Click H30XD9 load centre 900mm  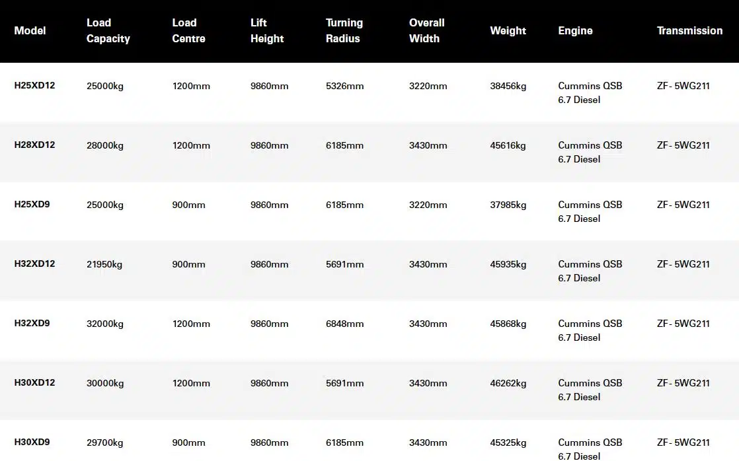tap(188, 443)
